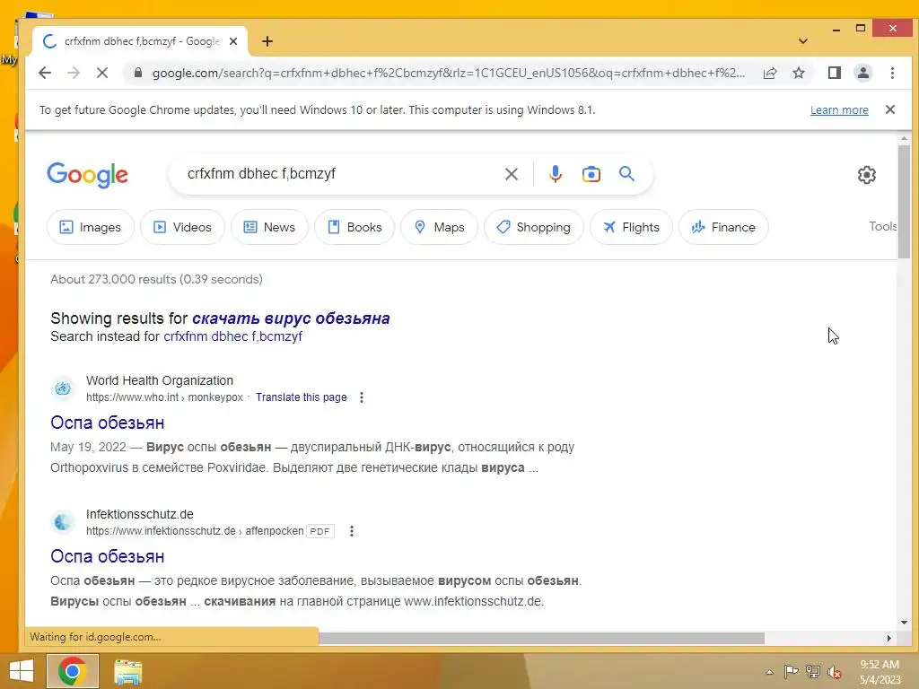Expand the tab search chevron
The height and width of the screenshot is (689, 919).
pos(803,41)
